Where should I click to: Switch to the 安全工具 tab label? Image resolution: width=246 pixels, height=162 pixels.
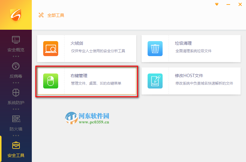coord(16,155)
